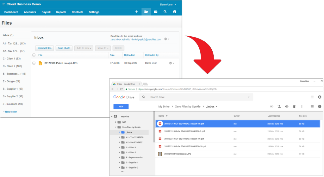Open the Files folder icon in Xero header
Screen dimensions: 324x177
click(x=146, y=12)
